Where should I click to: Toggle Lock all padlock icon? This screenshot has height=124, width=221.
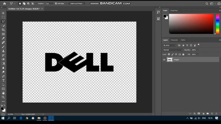point(183,54)
